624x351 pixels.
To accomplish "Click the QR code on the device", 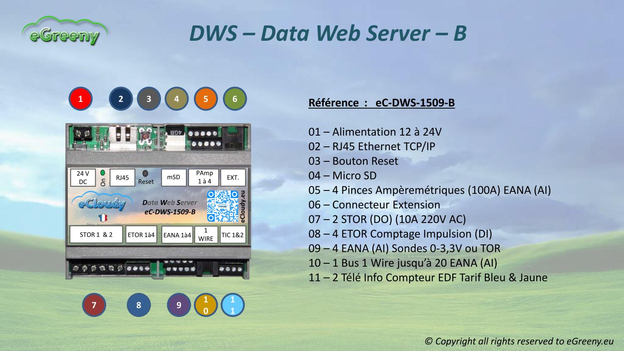I will click(x=223, y=206).
